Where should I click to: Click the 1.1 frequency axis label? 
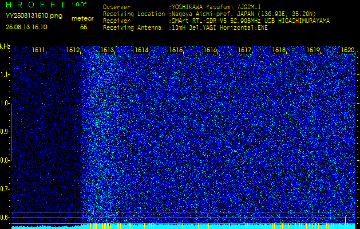click(x=5, y=74)
